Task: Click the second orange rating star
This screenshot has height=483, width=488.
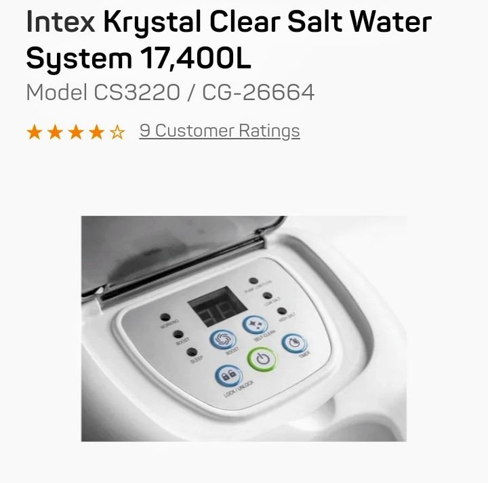Action: point(56,132)
